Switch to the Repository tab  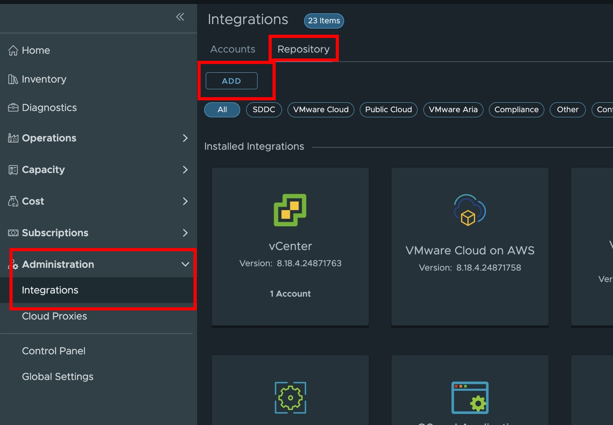pyautogui.click(x=303, y=49)
